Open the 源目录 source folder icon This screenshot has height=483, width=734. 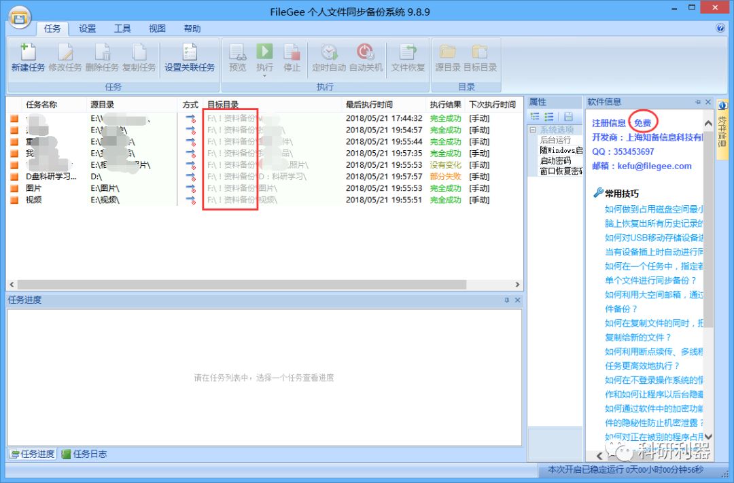coord(447,52)
